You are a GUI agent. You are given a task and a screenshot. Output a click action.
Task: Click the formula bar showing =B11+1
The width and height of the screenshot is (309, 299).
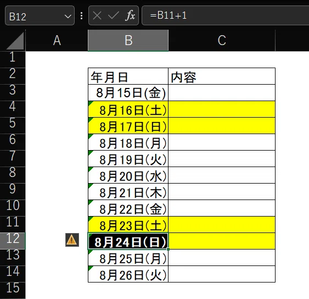pyautogui.click(x=226, y=15)
